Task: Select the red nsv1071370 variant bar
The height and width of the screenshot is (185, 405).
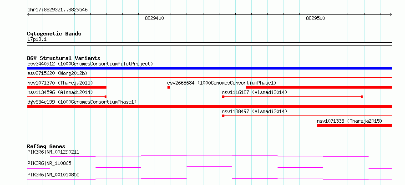Action: click(x=66, y=87)
